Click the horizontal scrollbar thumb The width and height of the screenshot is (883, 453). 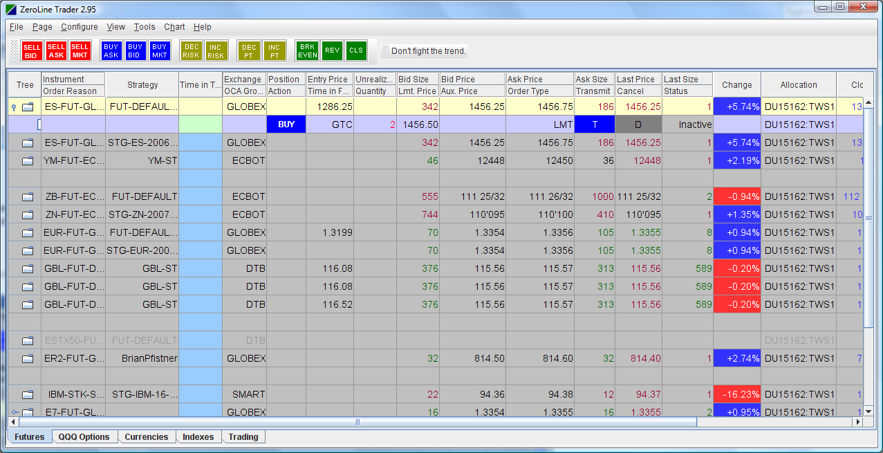(x=358, y=422)
